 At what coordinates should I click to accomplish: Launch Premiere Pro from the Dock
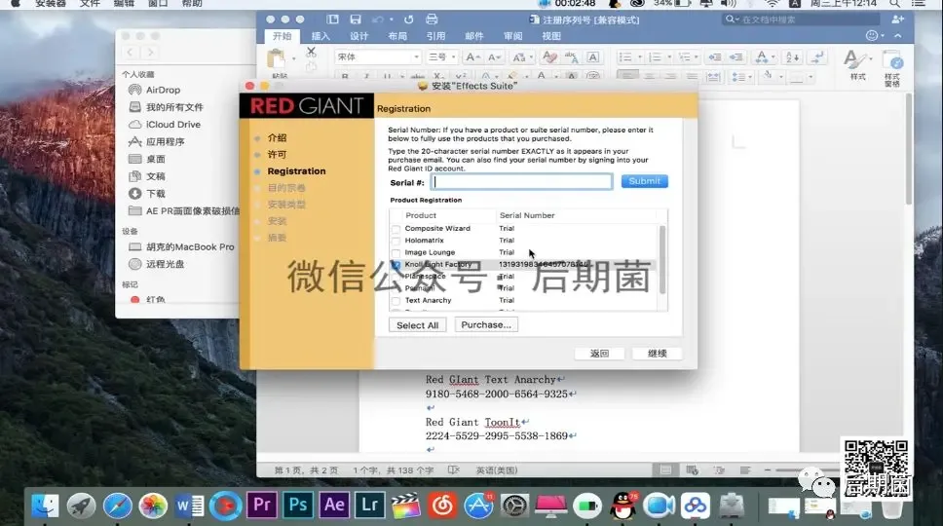click(262, 505)
